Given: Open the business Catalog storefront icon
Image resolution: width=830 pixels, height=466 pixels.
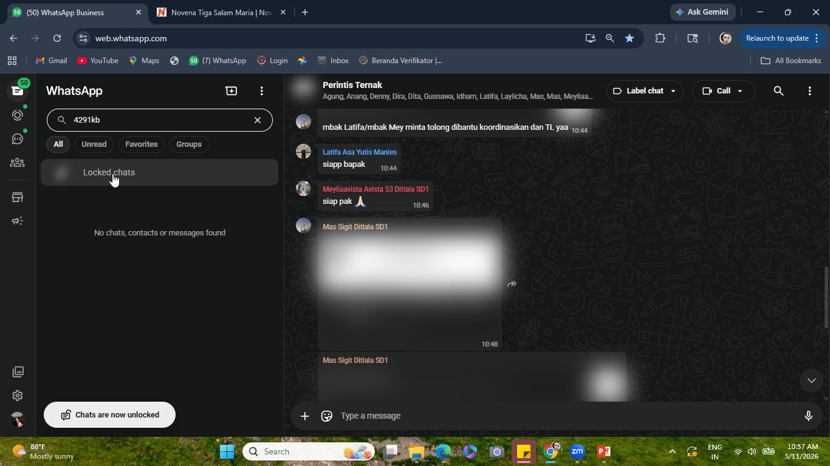Looking at the screenshot, I should point(17,197).
